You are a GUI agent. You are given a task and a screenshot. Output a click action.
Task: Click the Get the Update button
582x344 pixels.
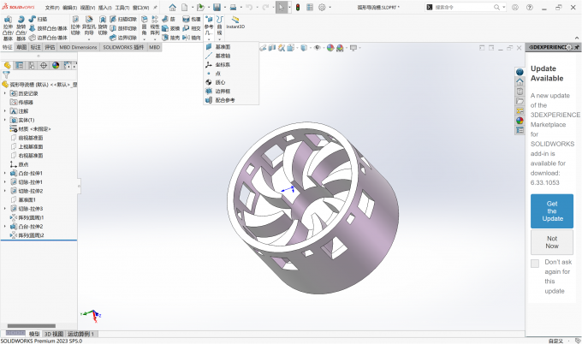click(x=552, y=211)
